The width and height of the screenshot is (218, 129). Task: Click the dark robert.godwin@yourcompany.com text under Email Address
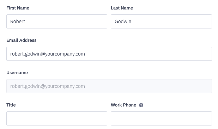point(48,54)
